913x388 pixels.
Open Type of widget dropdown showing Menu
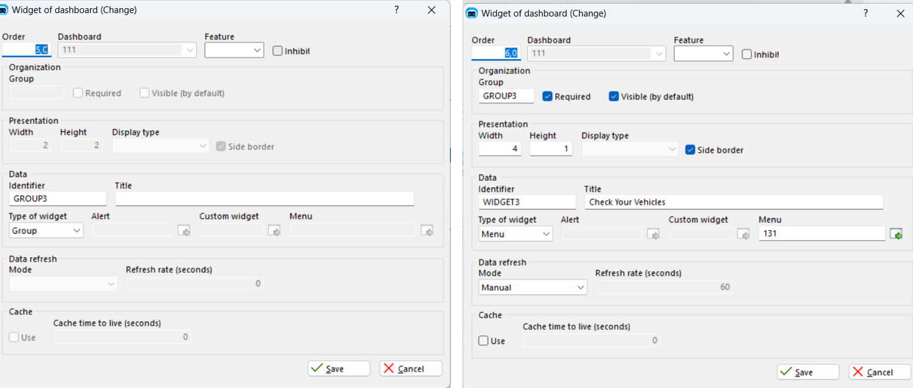(516, 234)
